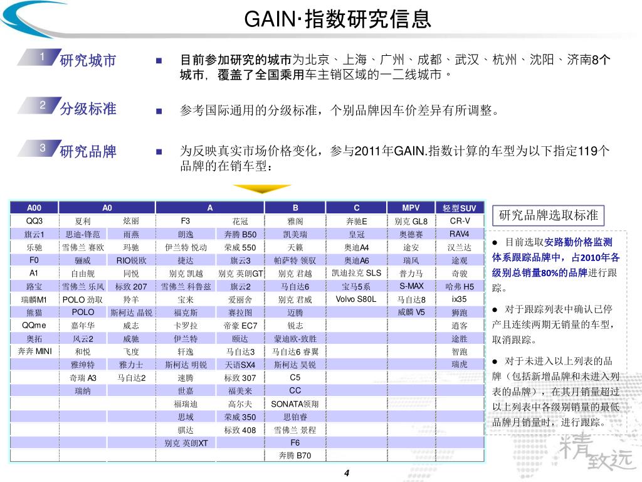Select the 奔驰E cell

[357, 221]
